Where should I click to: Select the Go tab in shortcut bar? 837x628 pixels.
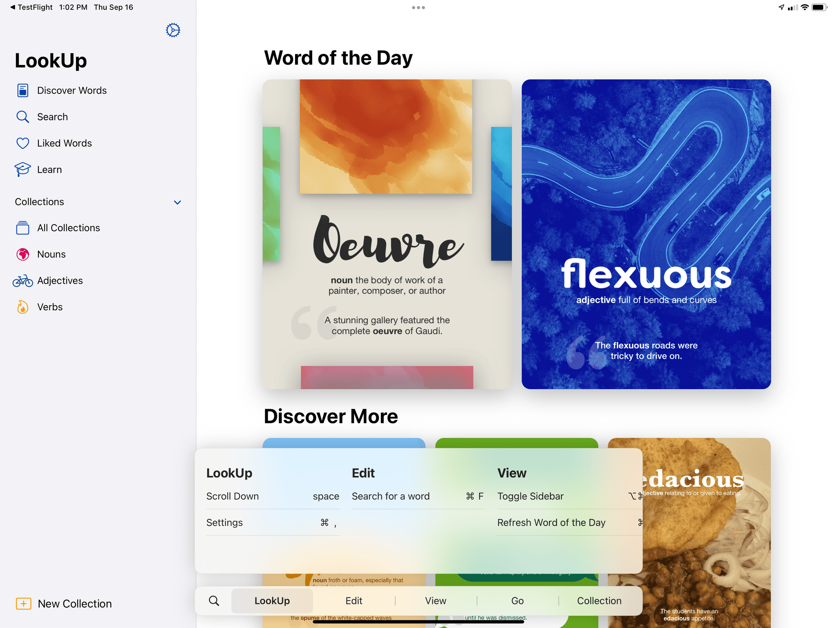(x=517, y=601)
